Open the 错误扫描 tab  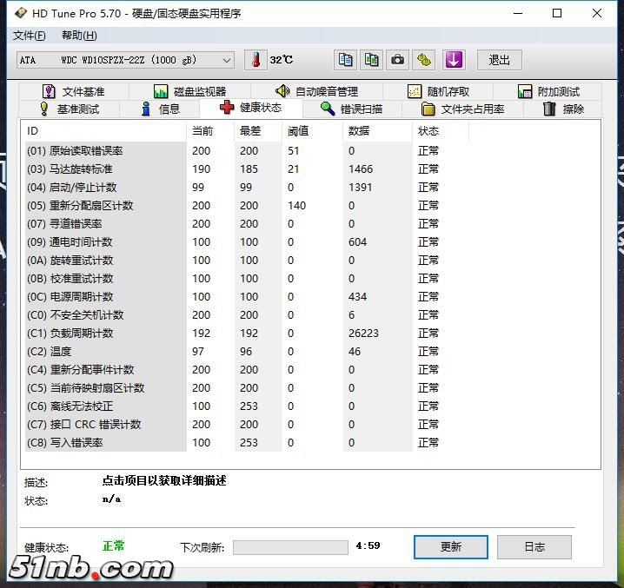pos(350,109)
